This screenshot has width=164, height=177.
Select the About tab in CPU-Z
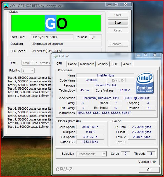click(127, 64)
